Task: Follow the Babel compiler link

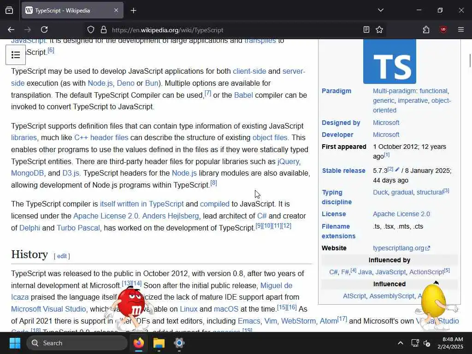Action: pos(243,95)
